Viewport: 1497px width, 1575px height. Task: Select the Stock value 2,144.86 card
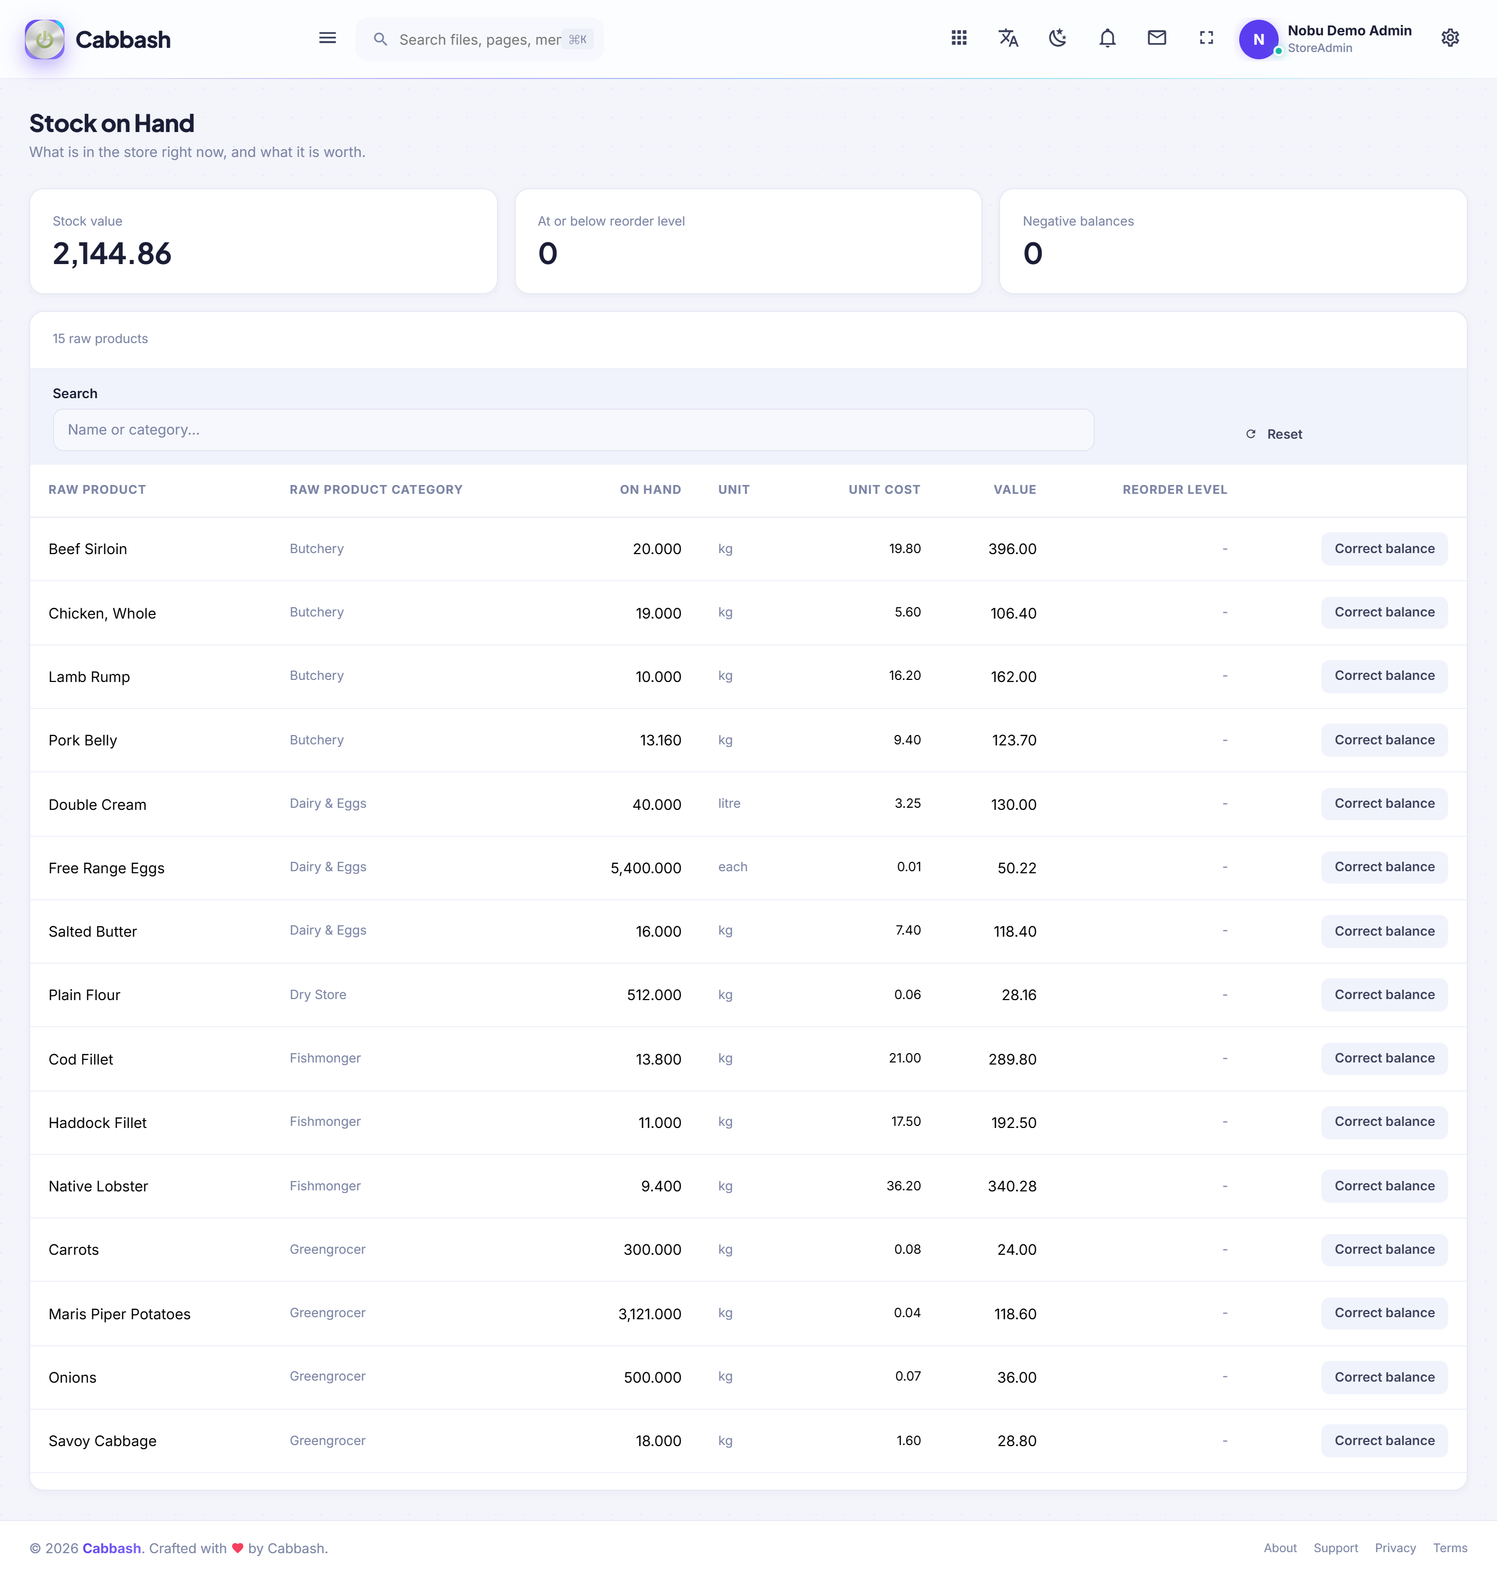tap(264, 241)
